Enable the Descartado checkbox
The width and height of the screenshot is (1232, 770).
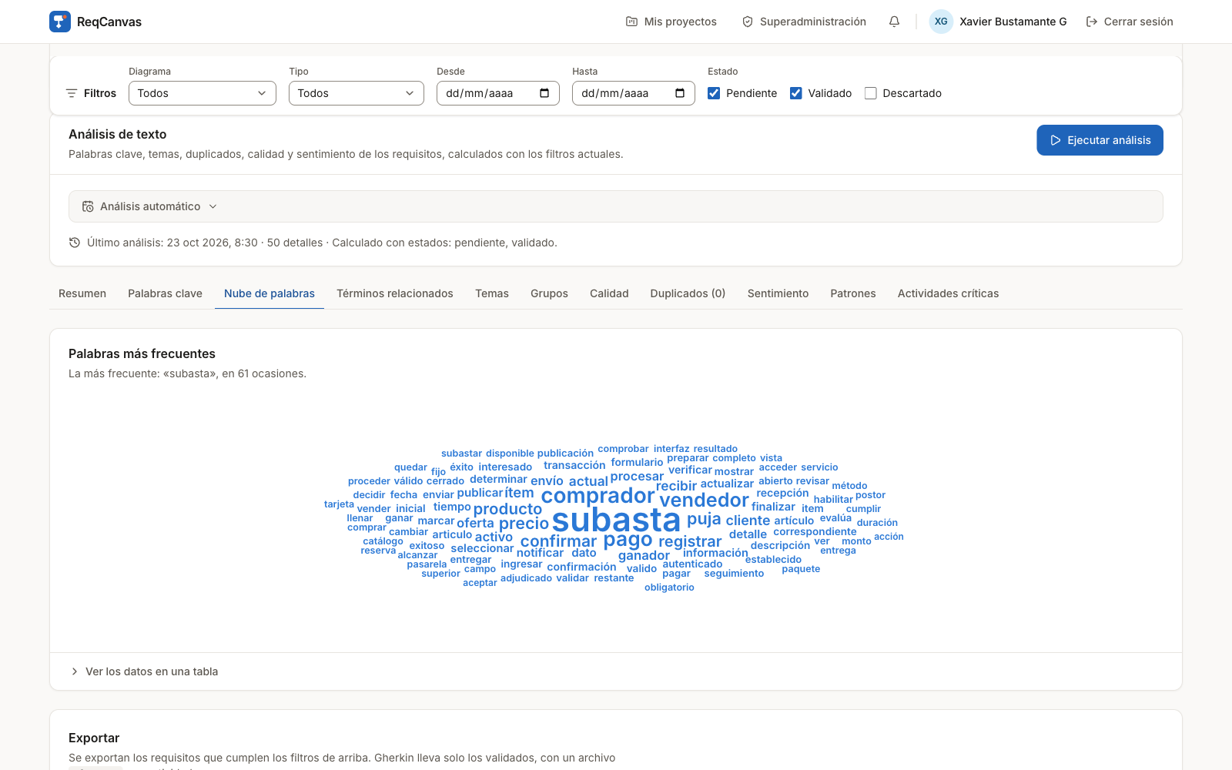coord(871,93)
